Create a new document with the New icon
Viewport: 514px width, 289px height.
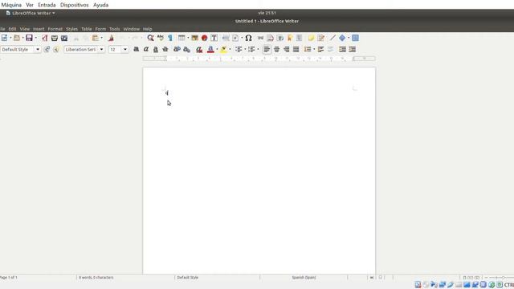4,38
